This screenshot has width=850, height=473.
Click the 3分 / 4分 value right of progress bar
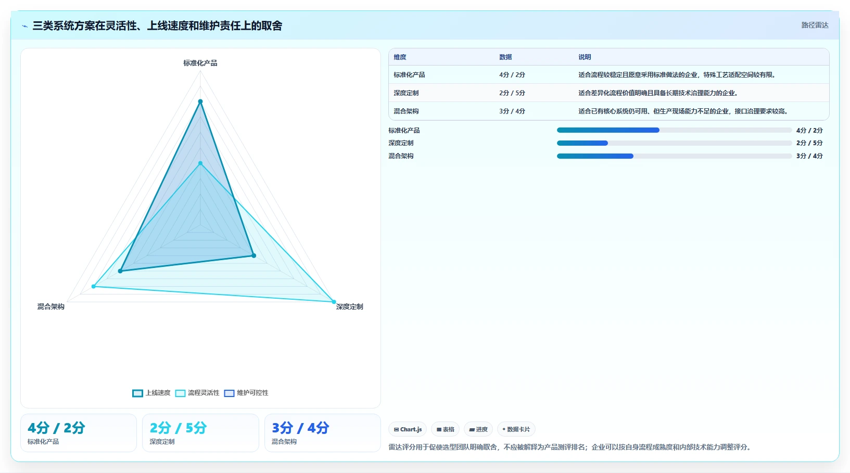809,156
